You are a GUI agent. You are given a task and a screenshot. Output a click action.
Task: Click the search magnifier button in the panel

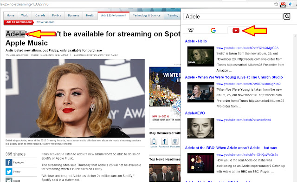(287, 16)
